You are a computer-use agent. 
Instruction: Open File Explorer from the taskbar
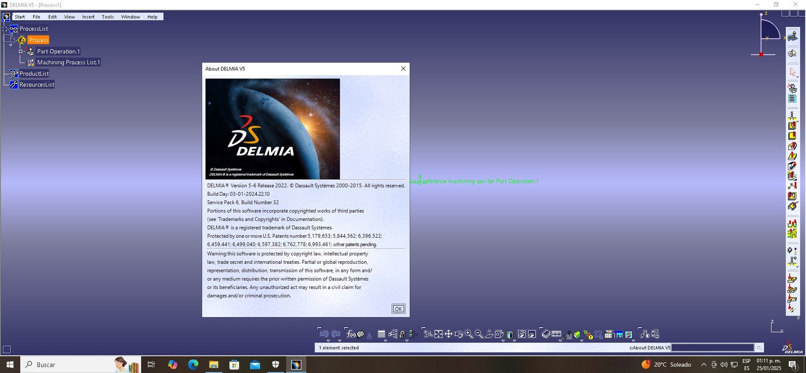tap(214, 364)
